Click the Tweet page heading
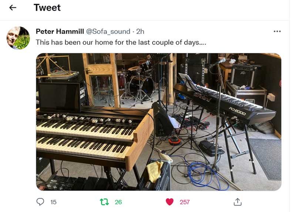 point(47,8)
